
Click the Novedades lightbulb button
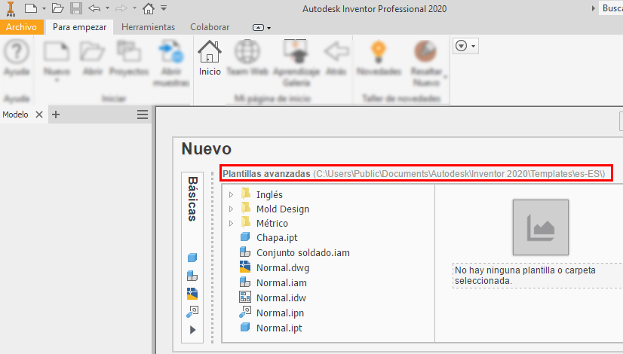(x=379, y=58)
